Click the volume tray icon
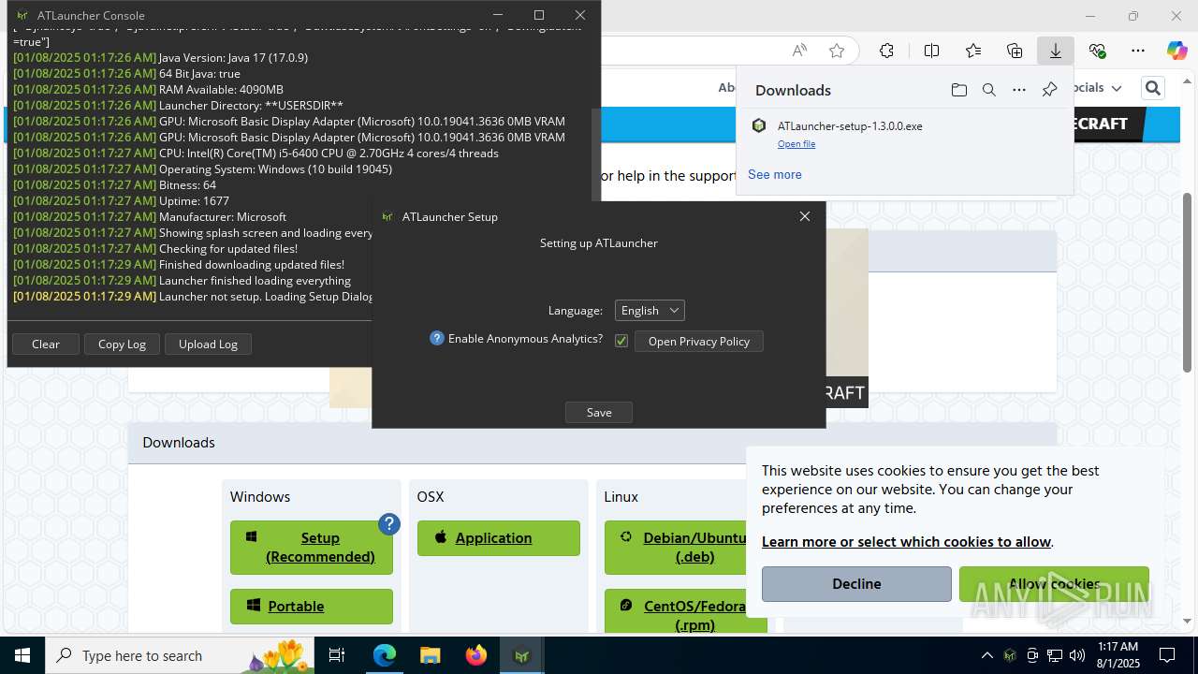The image size is (1198, 674). tap(1077, 655)
